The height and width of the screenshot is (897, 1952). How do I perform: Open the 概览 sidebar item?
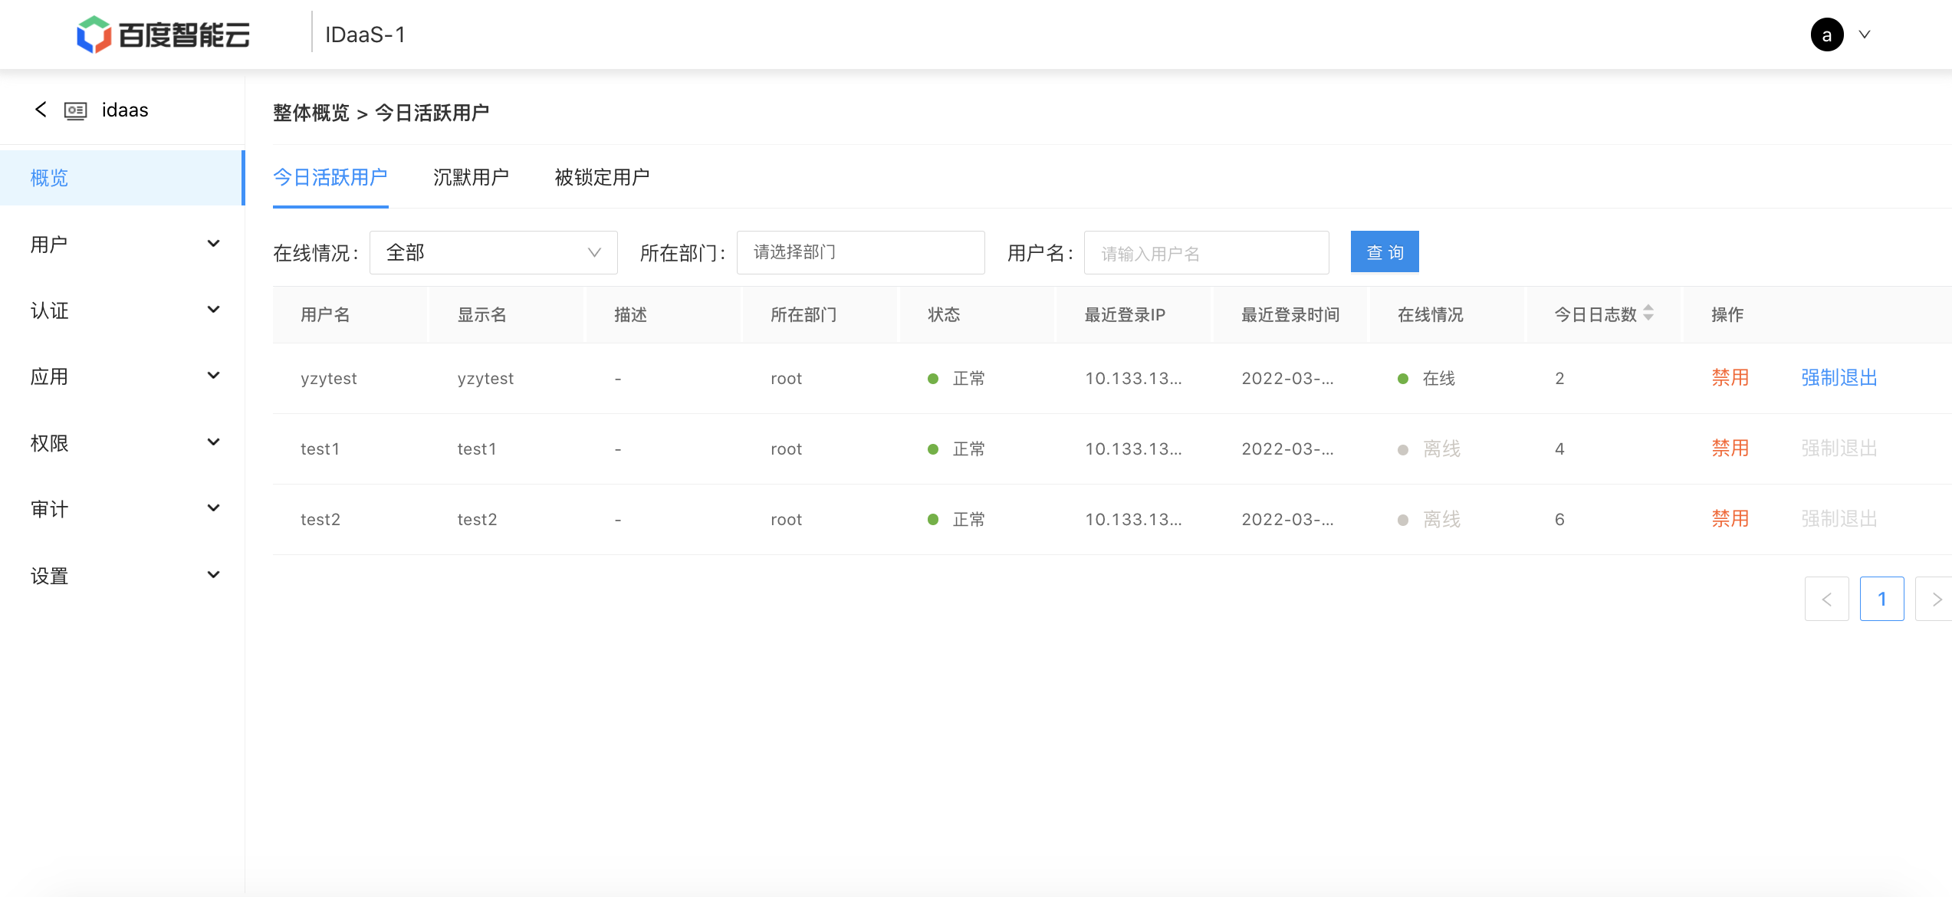[x=122, y=178]
